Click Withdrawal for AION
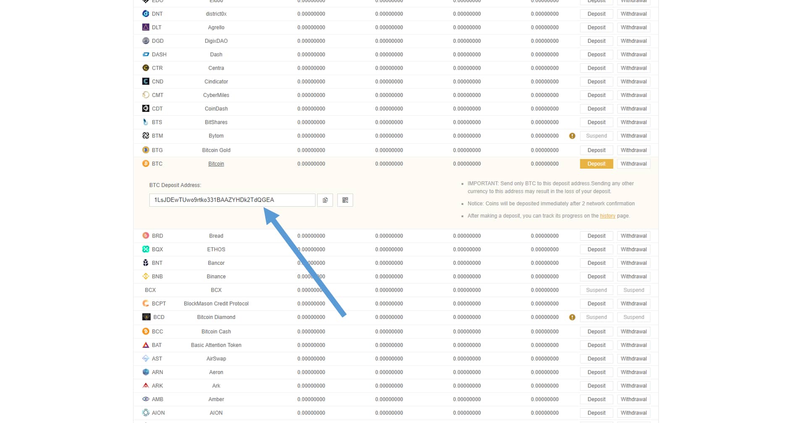Image resolution: width=809 pixels, height=423 pixels. (634, 413)
